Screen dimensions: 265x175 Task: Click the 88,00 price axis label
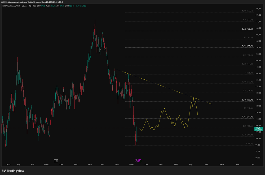point(258,158)
